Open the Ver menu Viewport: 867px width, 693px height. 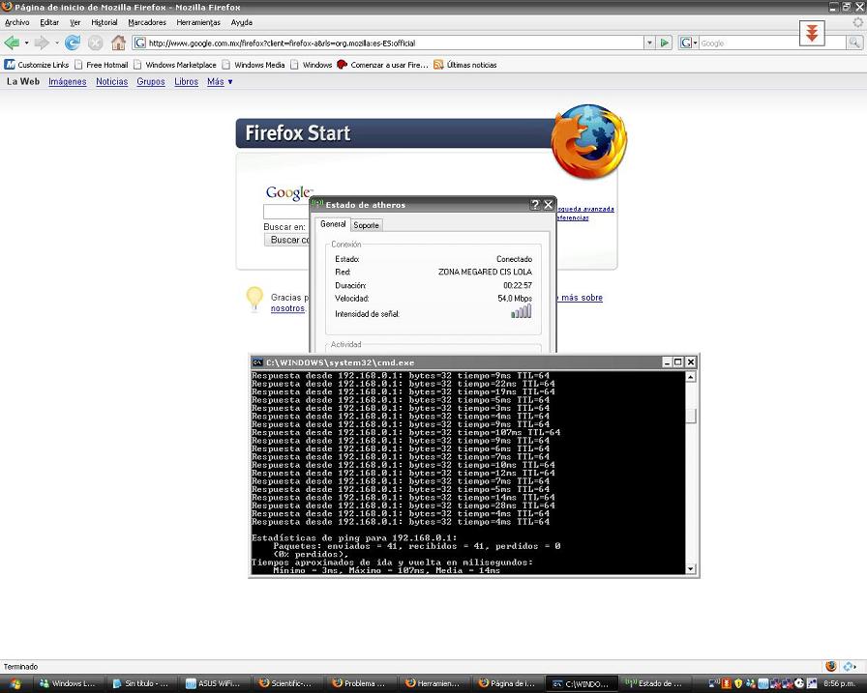[x=75, y=22]
